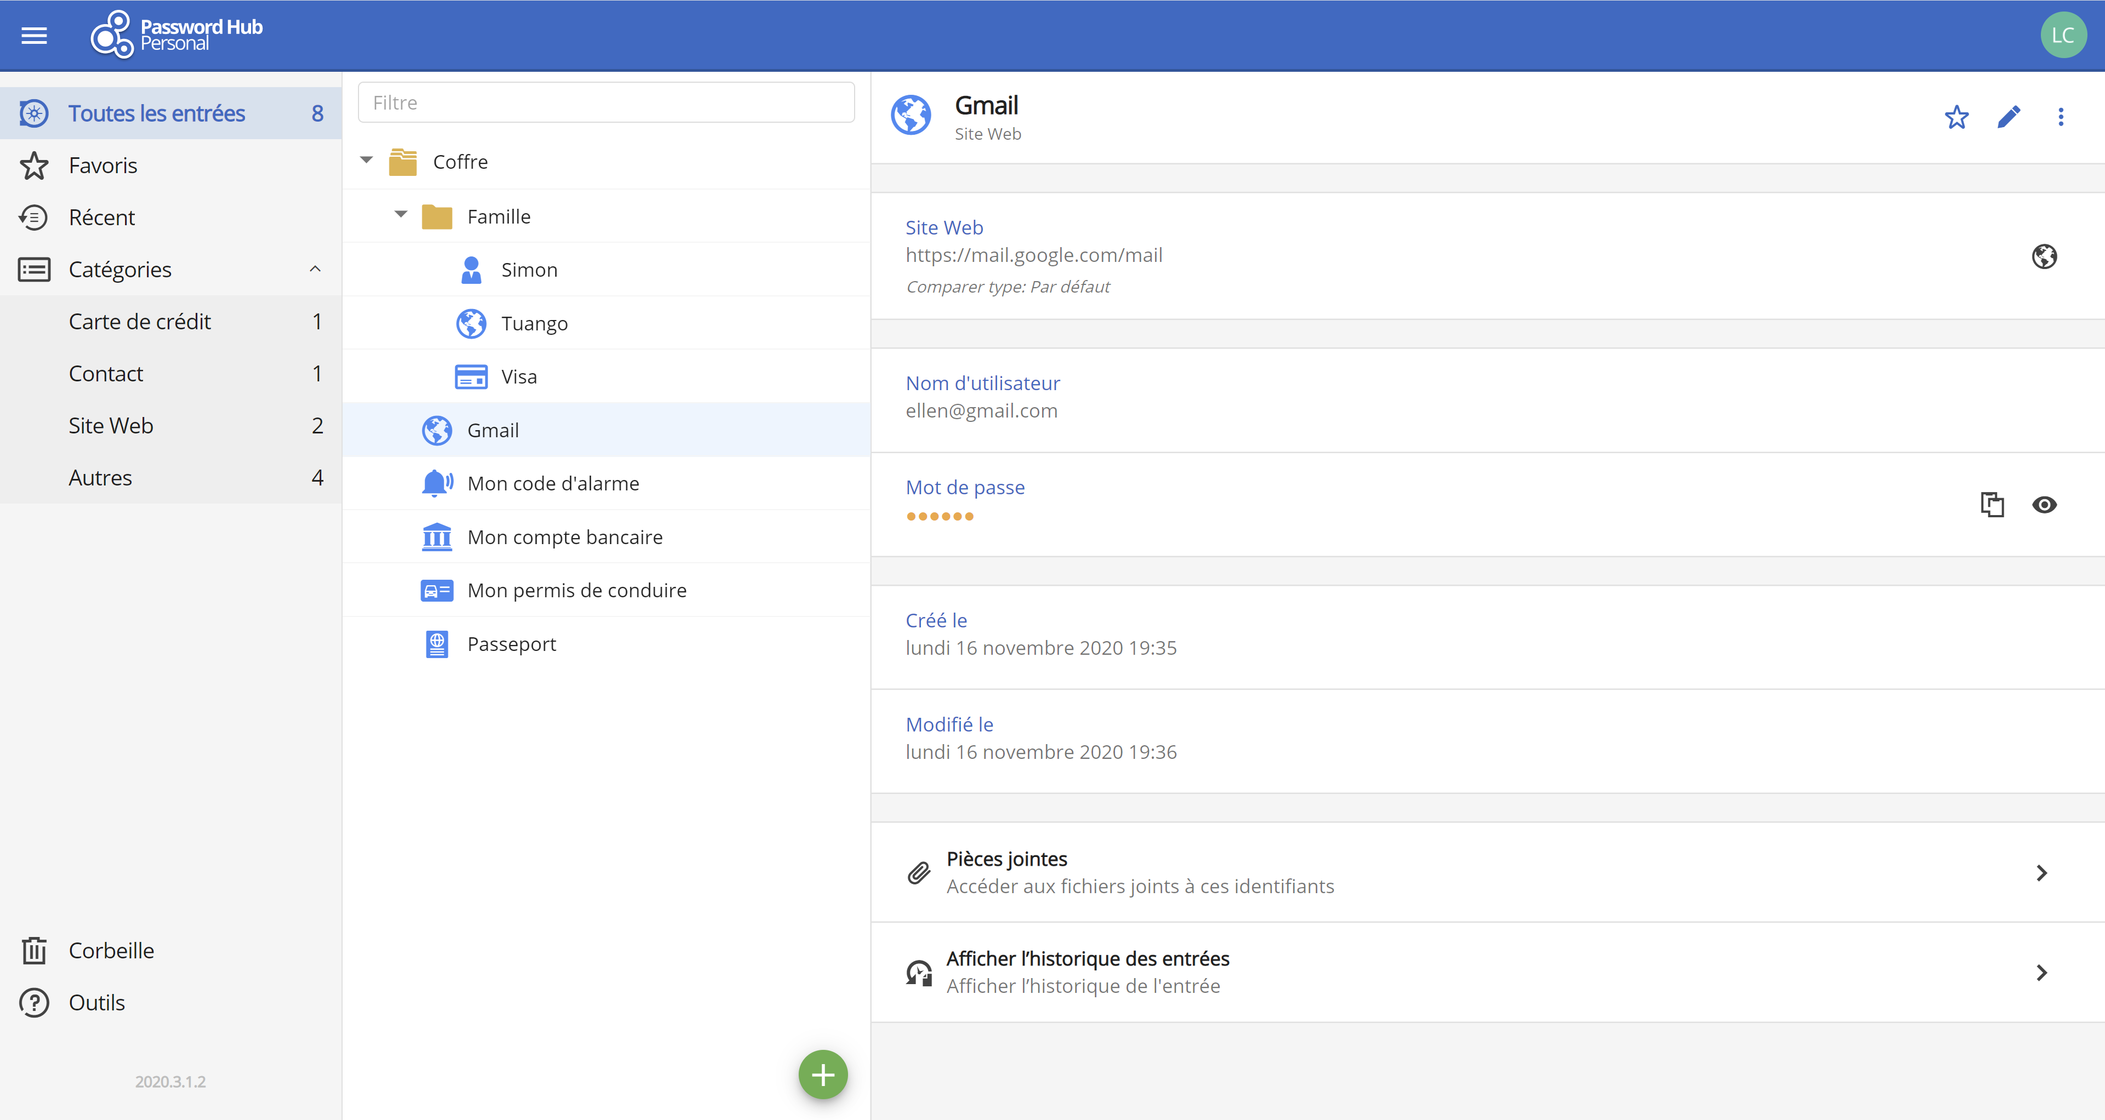
Task: Edit the Gmail entry with pencil icon
Action: coord(2009,117)
